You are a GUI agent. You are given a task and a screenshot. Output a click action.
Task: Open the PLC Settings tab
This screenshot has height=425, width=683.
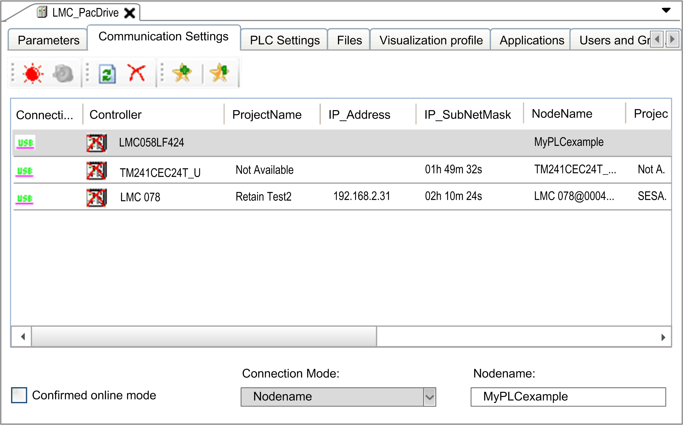284,40
